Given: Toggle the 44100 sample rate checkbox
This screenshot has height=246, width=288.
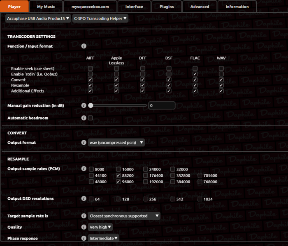Looking at the screenshot, I should click(91, 175).
